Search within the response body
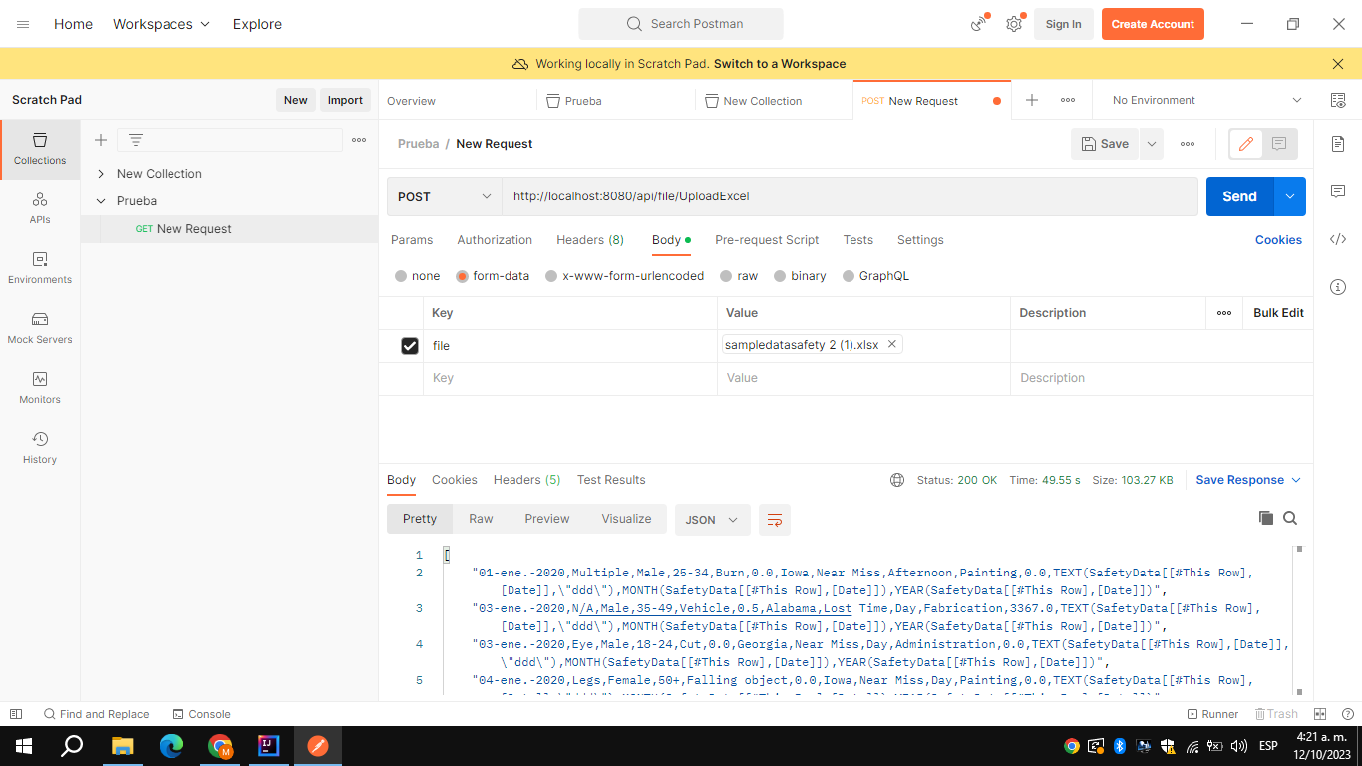The image size is (1362, 766). [1290, 519]
